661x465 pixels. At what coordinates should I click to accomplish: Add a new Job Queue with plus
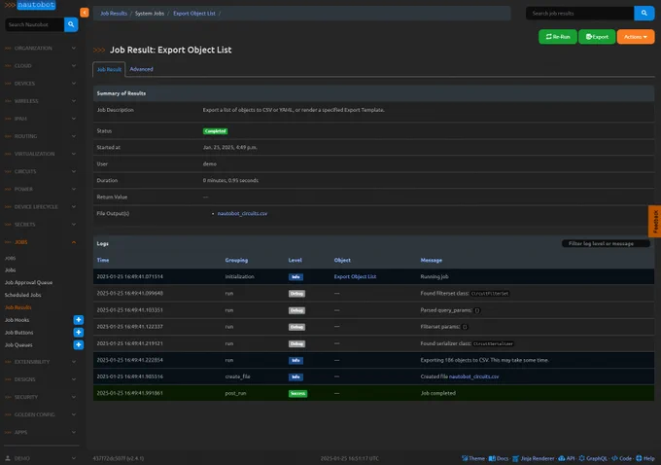coord(79,345)
